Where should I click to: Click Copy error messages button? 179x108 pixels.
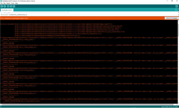[171, 18]
